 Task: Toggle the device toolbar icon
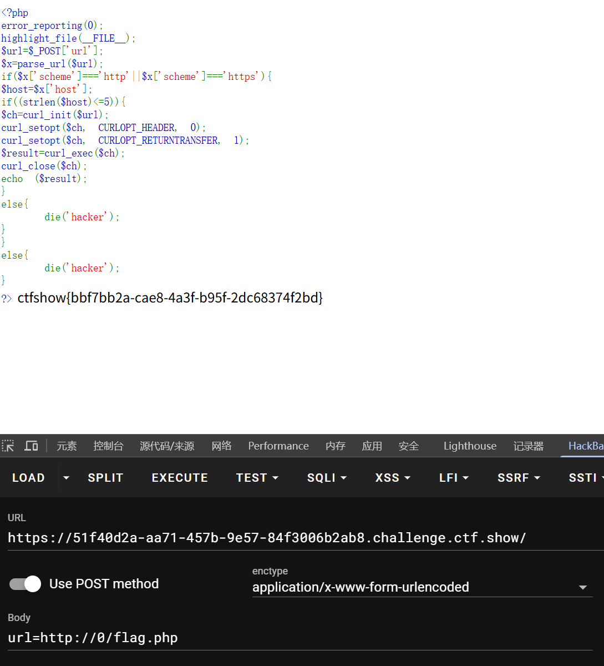pos(31,446)
